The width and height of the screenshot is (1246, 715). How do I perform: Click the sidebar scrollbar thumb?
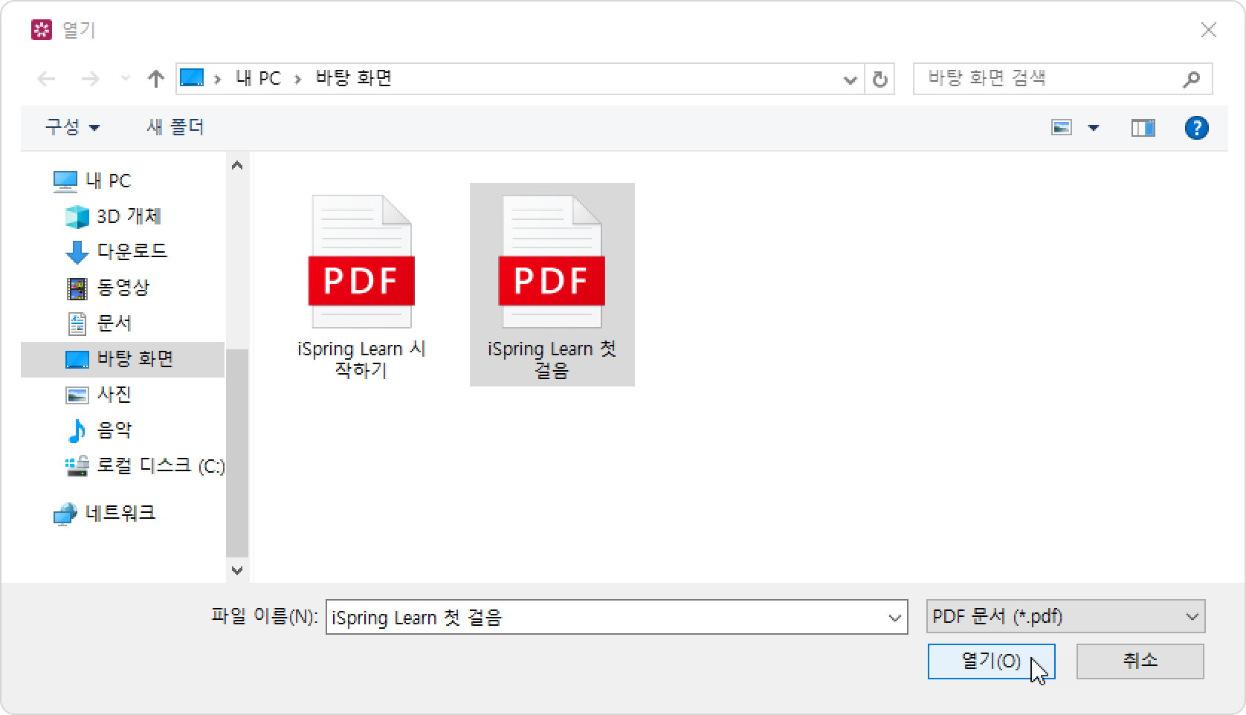tap(237, 453)
